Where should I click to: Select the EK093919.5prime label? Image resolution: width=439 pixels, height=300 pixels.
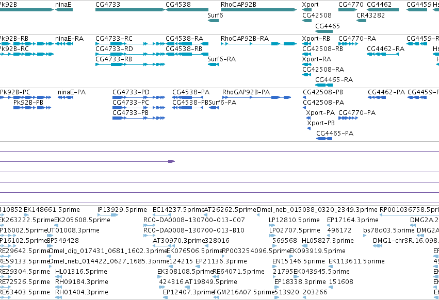[317, 251]
